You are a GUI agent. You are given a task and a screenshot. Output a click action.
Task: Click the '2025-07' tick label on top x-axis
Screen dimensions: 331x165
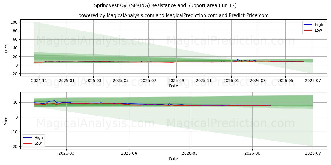coord(148,81)
